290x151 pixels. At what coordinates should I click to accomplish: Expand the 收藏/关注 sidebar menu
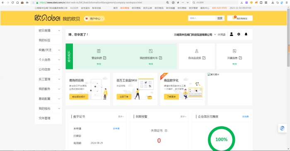tap(48, 50)
